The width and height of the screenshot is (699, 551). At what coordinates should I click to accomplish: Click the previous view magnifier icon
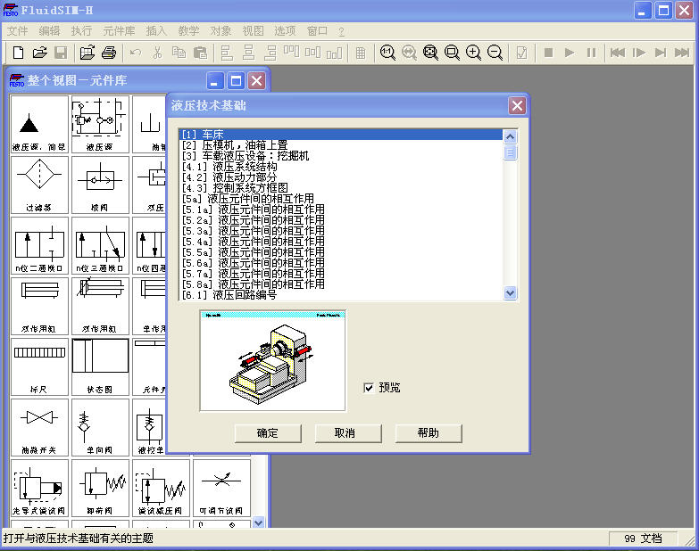pyautogui.click(x=409, y=53)
